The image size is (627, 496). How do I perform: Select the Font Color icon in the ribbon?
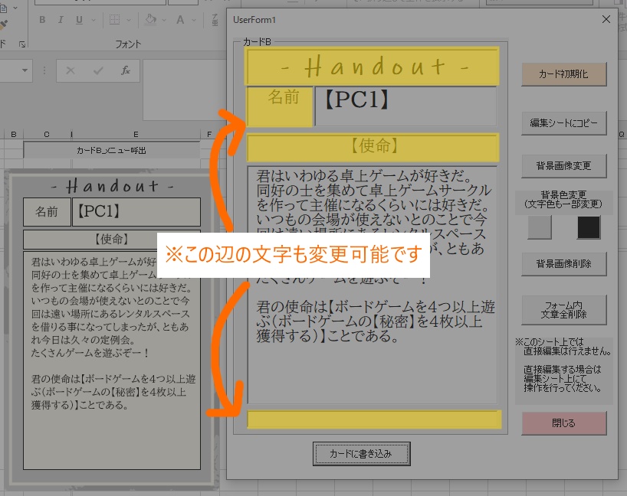tap(180, 20)
